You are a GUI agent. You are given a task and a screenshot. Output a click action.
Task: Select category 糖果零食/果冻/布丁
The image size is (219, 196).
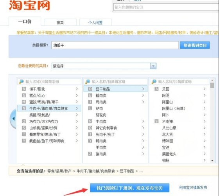coord(49,134)
